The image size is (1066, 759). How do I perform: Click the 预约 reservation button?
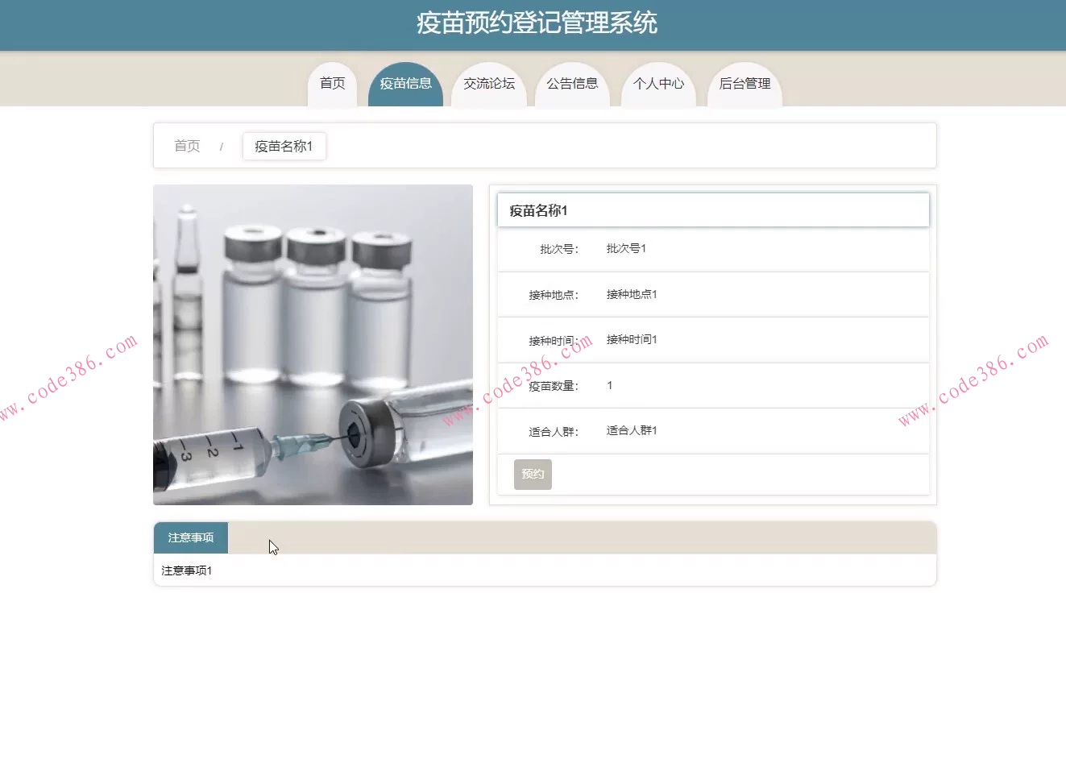532,475
